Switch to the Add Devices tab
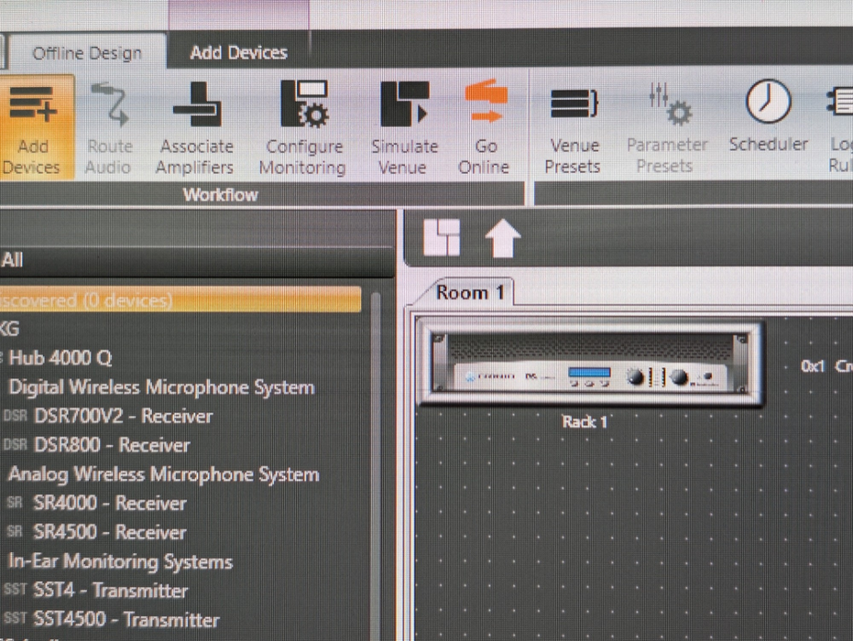Viewport: 853px width, 641px height. 238,53
